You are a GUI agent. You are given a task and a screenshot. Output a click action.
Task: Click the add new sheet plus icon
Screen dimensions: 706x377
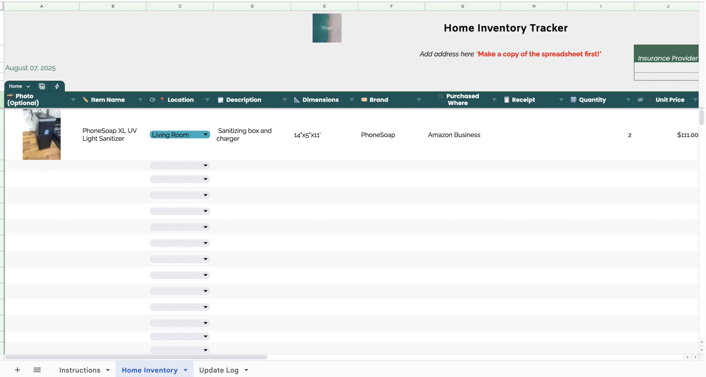point(17,370)
